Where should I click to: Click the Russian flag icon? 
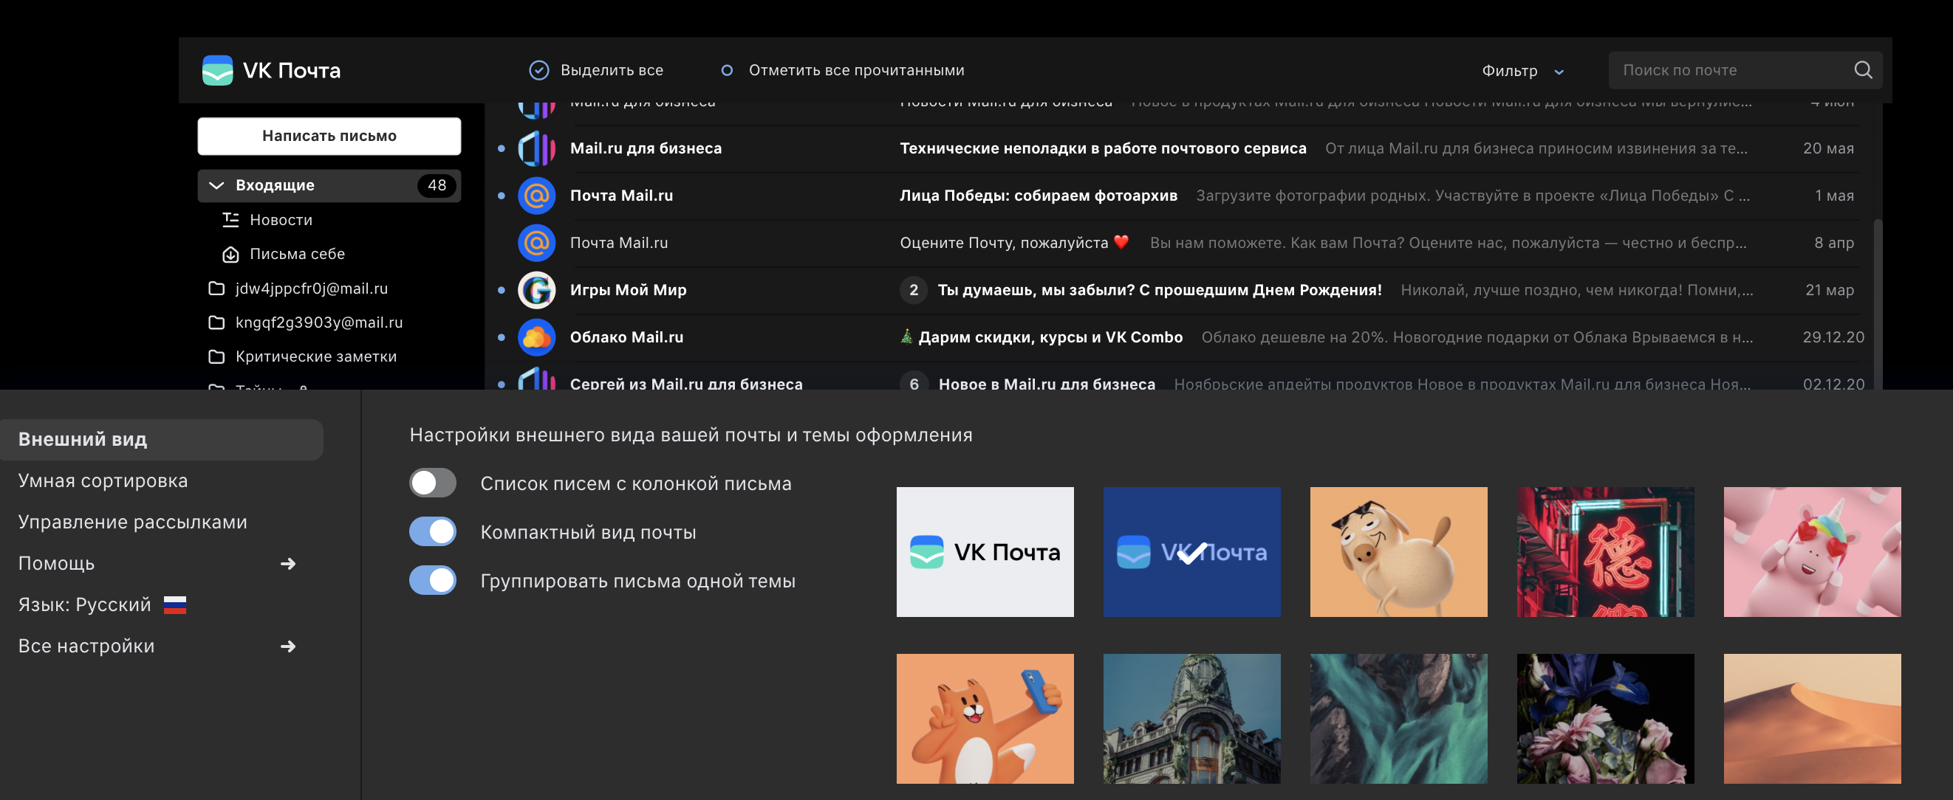tap(175, 604)
